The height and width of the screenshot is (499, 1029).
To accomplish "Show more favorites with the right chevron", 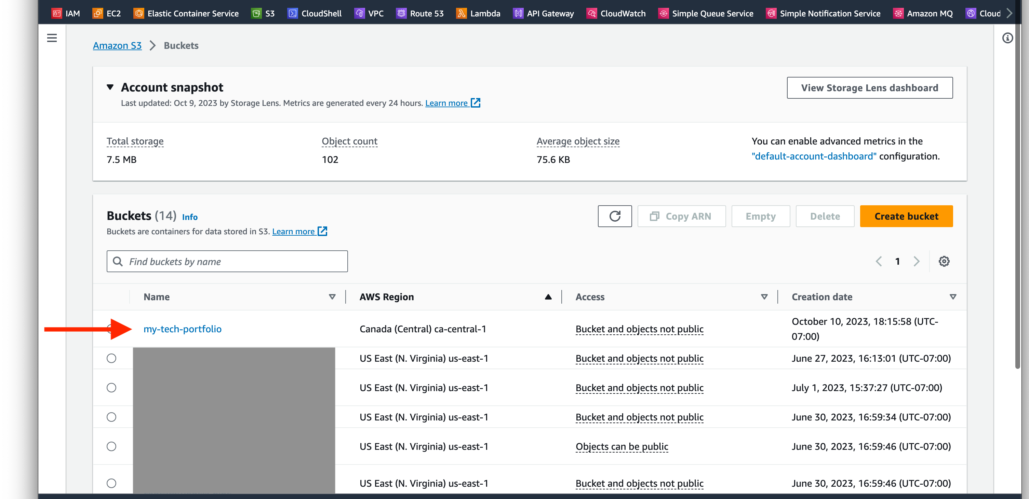I will click(1010, 13).
